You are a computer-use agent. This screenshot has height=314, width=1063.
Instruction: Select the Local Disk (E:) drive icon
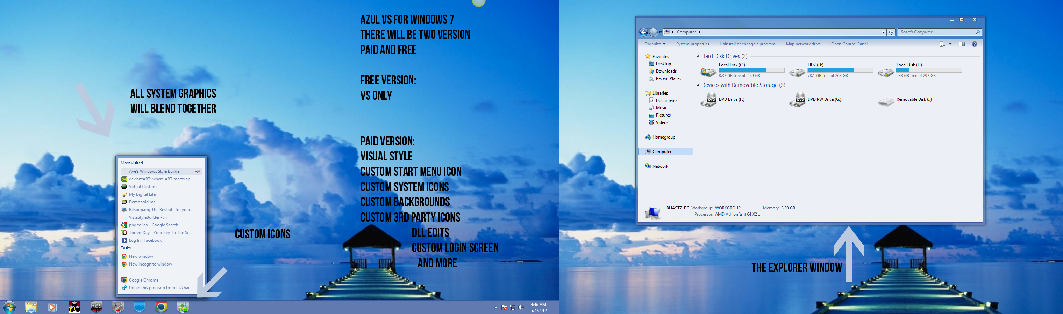(x=886, y=73)
